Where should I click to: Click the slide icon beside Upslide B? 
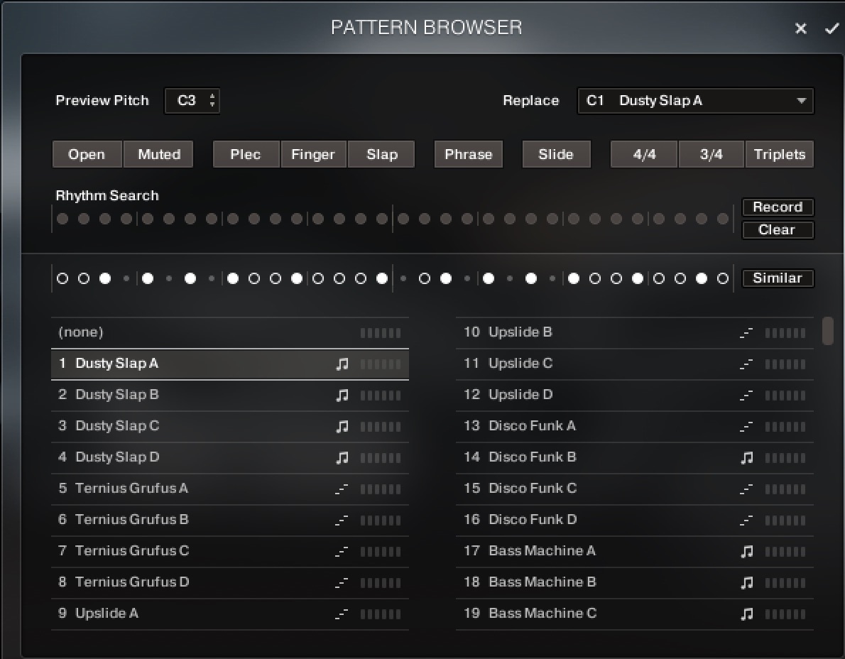tap(746, 332)
